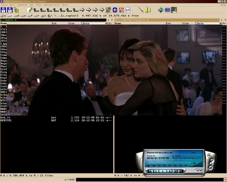Open the Configuration menu
Screen dimensions: 227x182
(51, 5)
